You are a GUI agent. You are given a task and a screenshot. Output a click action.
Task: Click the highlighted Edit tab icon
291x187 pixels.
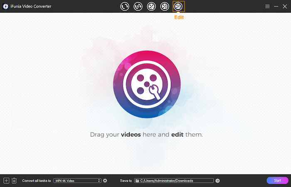[178, 6]
